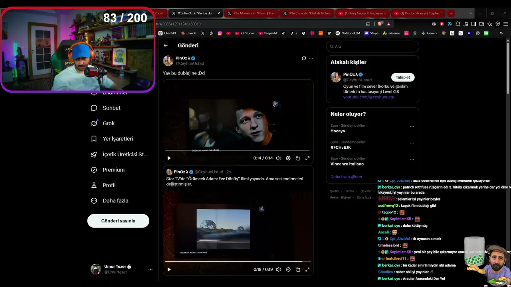Open Gemini bookmark

[x=429, y=33]
